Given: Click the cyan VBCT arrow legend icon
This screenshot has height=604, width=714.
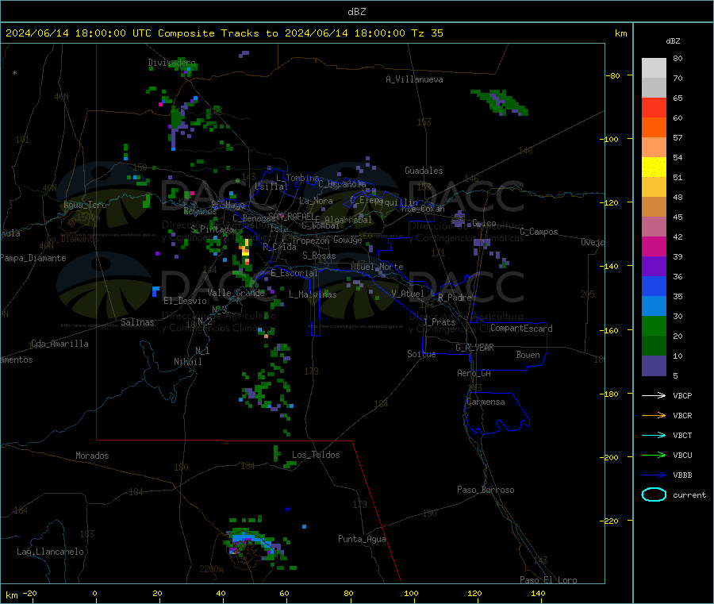Looking at the screenshot, I should pyautogui.click(x=654, y=435).
